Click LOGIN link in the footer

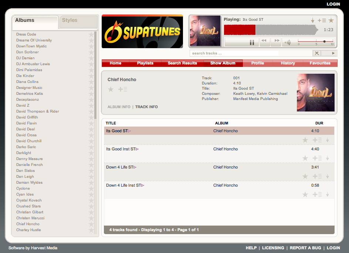(x=333, y=248)
